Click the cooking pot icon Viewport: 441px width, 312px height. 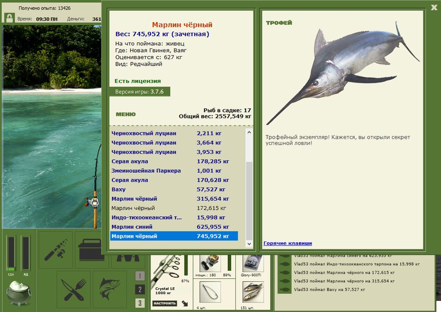point(19,293)
